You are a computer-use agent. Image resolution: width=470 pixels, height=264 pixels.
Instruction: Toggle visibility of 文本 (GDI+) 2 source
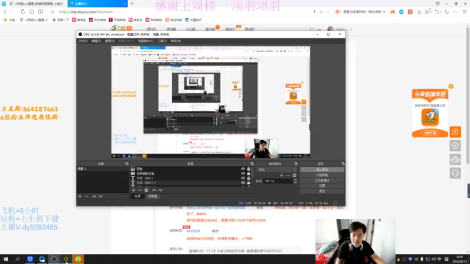coord(243,182)
